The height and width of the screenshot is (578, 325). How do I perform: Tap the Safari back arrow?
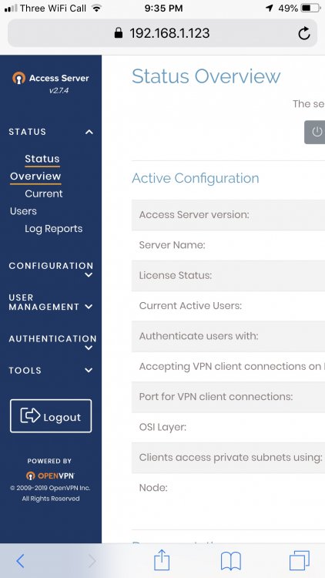(x=20, y=561)
